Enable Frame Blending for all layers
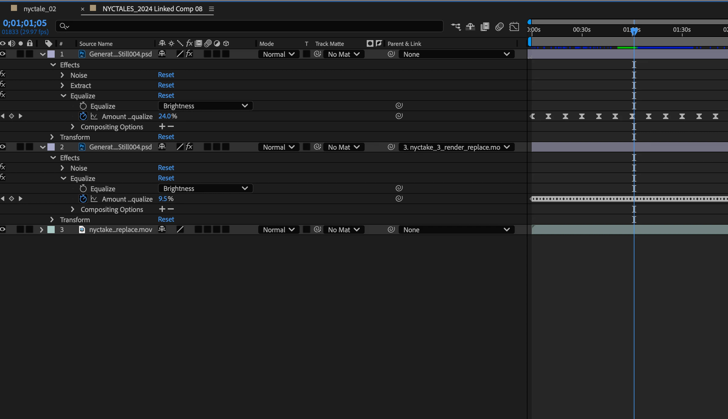 coord(485,27)
